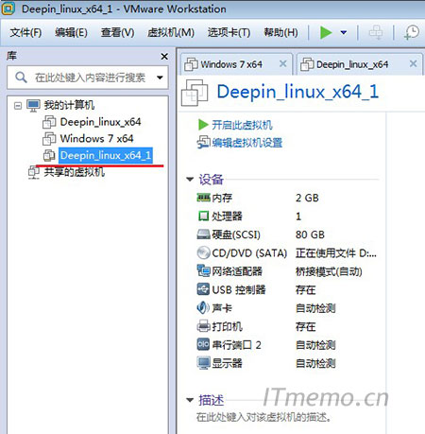This screenshot has width=425, height=434.
Task: Open the 帮助(H) menu
Action: 280,32
